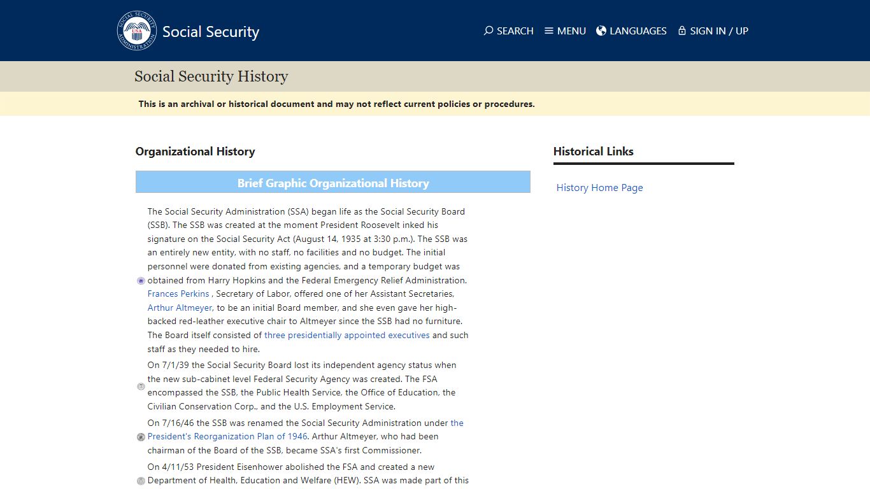Open the Social Security home link text

click(x=211, y=32)
